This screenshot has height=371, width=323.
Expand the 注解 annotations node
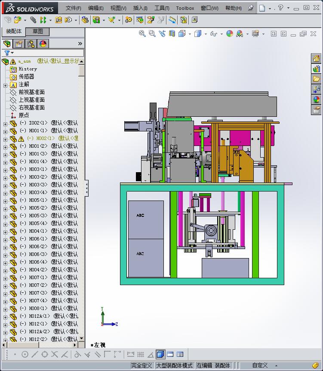[6, 85]
